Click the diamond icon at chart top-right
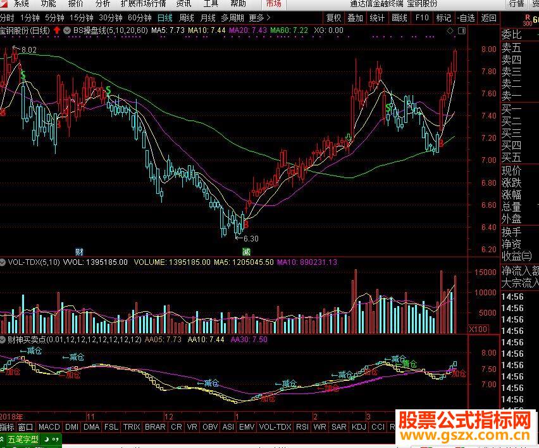The width and height of the screenshot is (539, 448). click(x=450, y=31)
